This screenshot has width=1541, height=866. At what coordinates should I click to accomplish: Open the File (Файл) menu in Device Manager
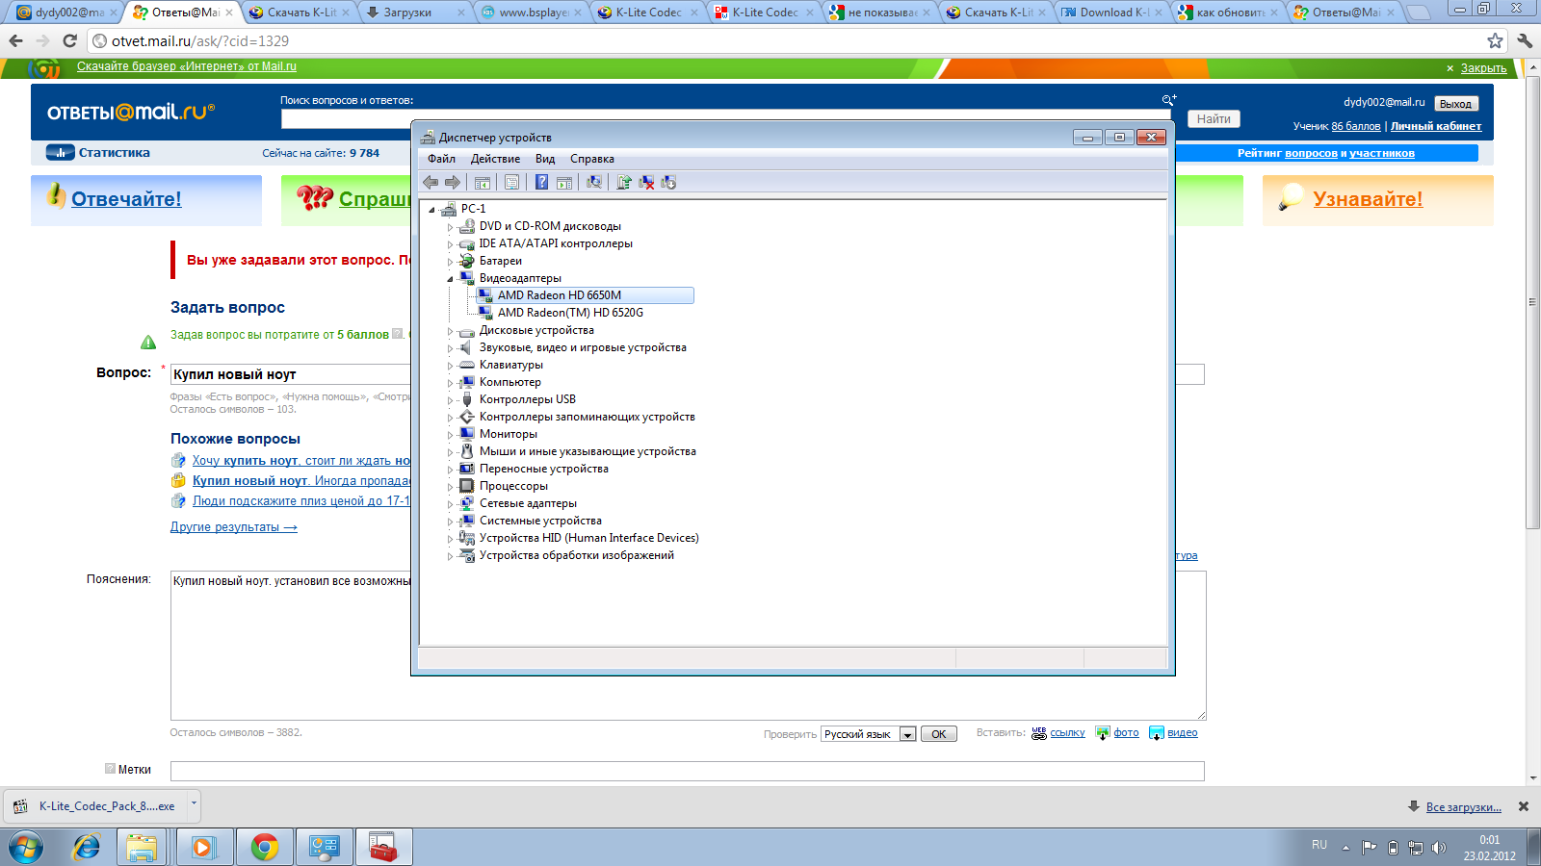pyautogui.click(x=442, y=159)
